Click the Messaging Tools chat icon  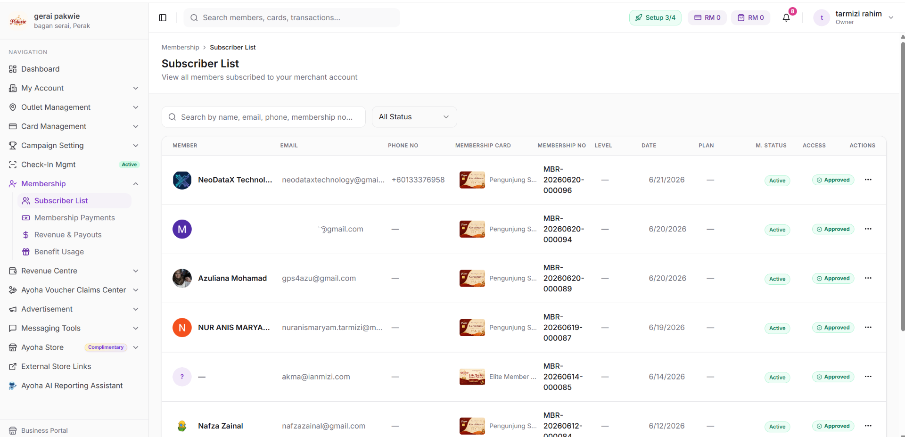click(13, 328)
